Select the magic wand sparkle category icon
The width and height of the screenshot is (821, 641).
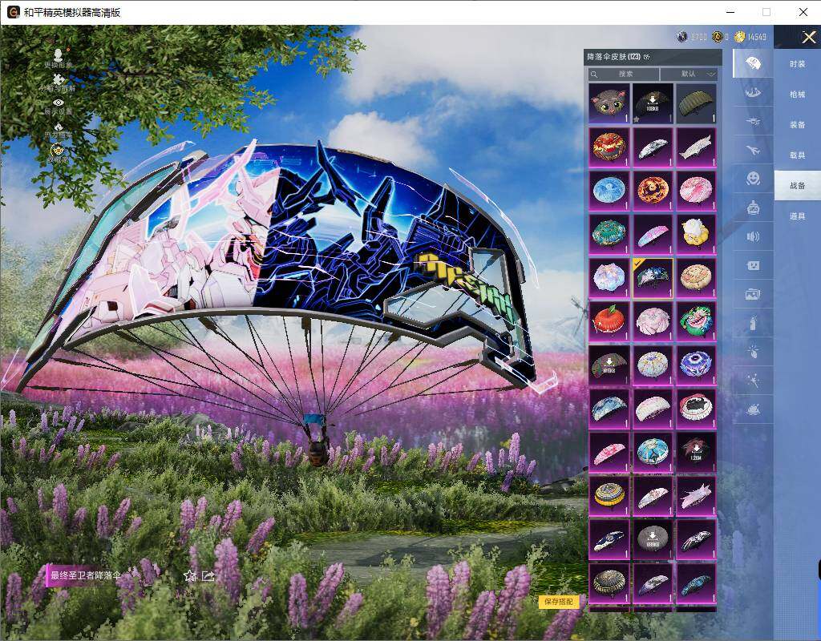pyautogui.click(x=753, y=381)
